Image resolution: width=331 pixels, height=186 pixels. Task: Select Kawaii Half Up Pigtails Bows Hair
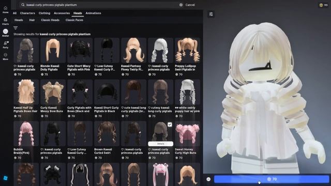click(x=26, y=92)
